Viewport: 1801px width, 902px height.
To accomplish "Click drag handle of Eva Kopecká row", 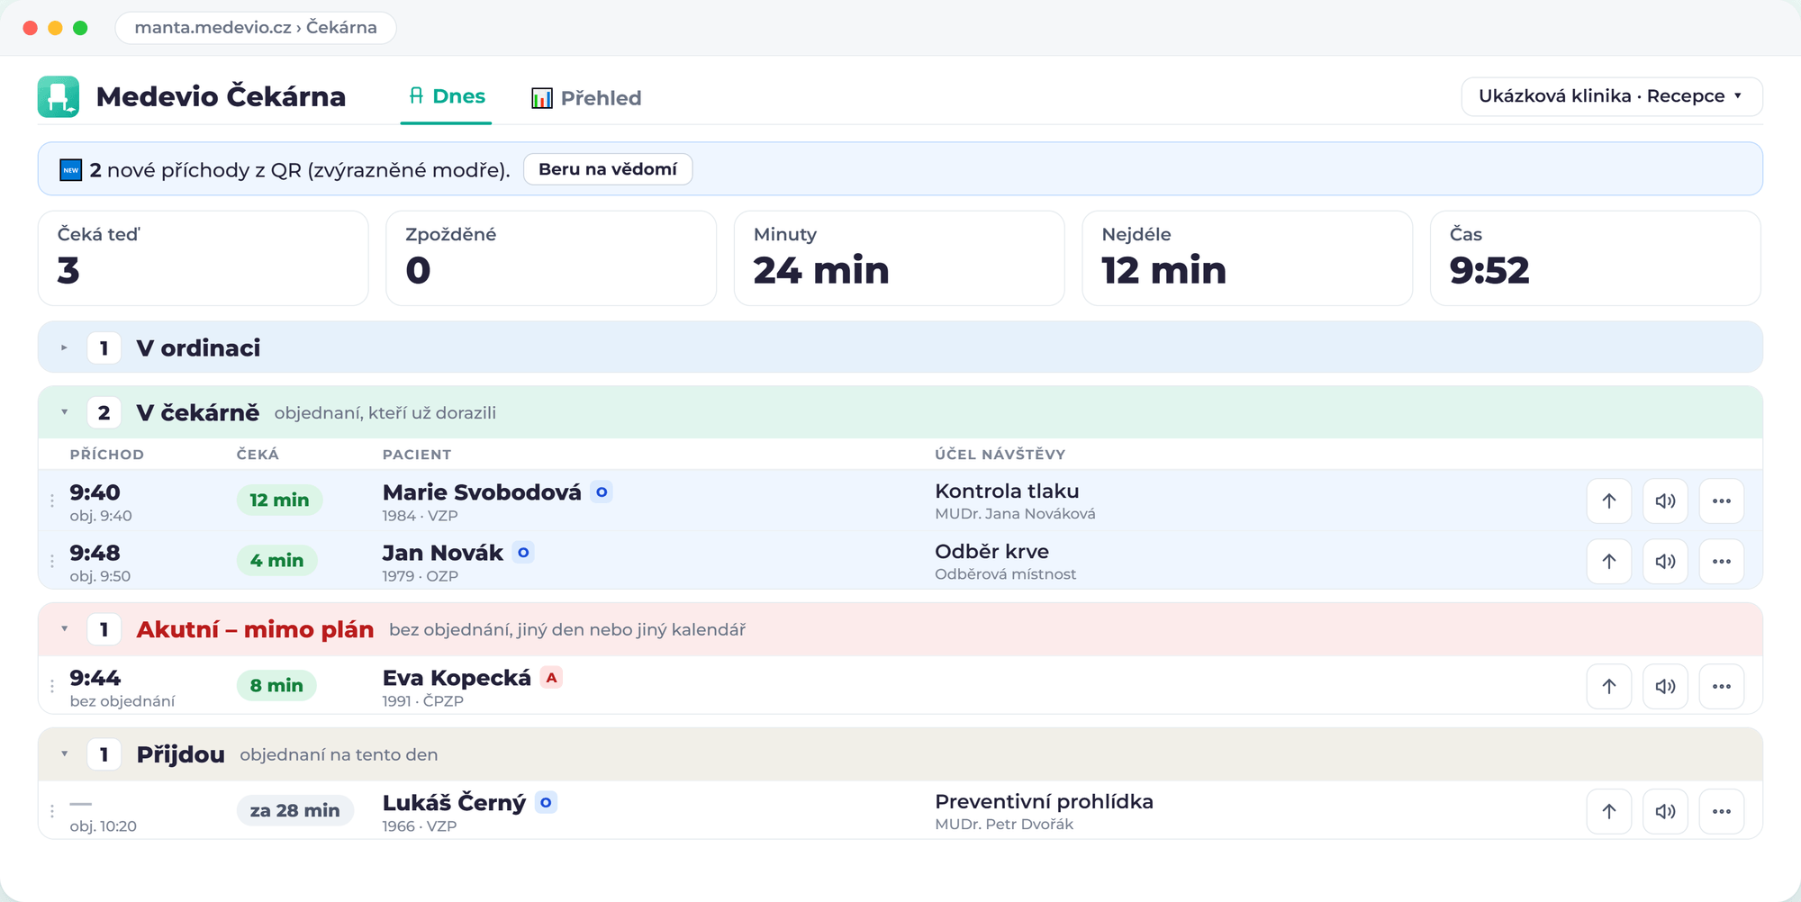I will pyautogui.click(x=52, y=686).
